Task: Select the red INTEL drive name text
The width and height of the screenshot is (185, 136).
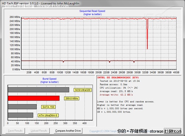Action: coord(118,78)
